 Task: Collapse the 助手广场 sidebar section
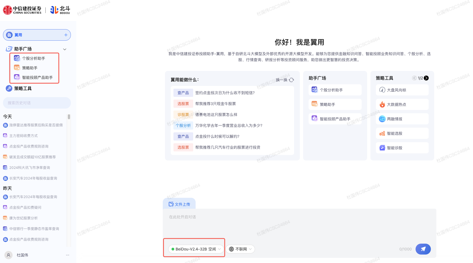tap(65, 49)
